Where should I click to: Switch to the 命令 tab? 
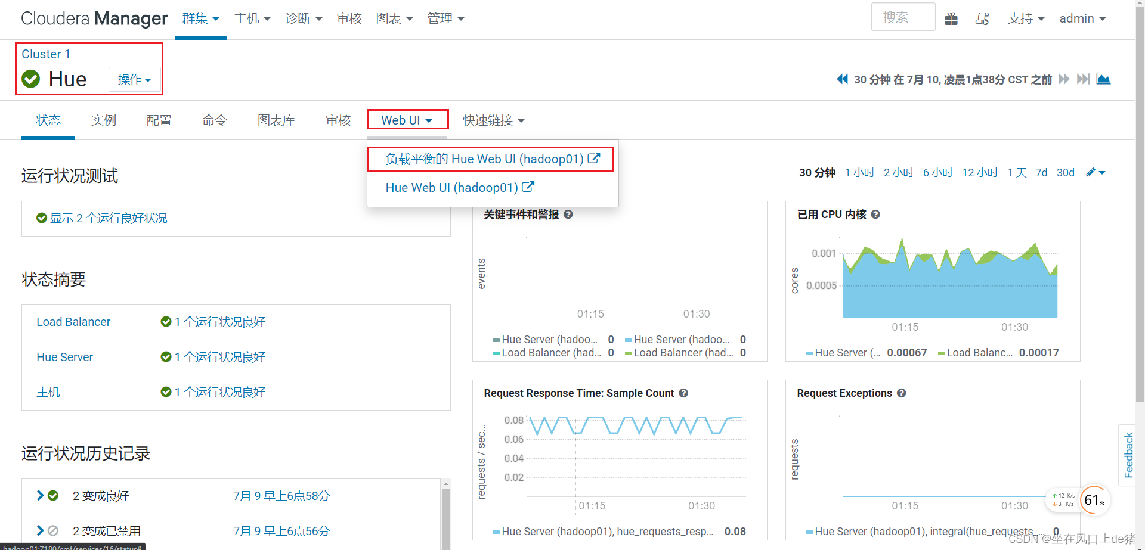tap(215, 120)
